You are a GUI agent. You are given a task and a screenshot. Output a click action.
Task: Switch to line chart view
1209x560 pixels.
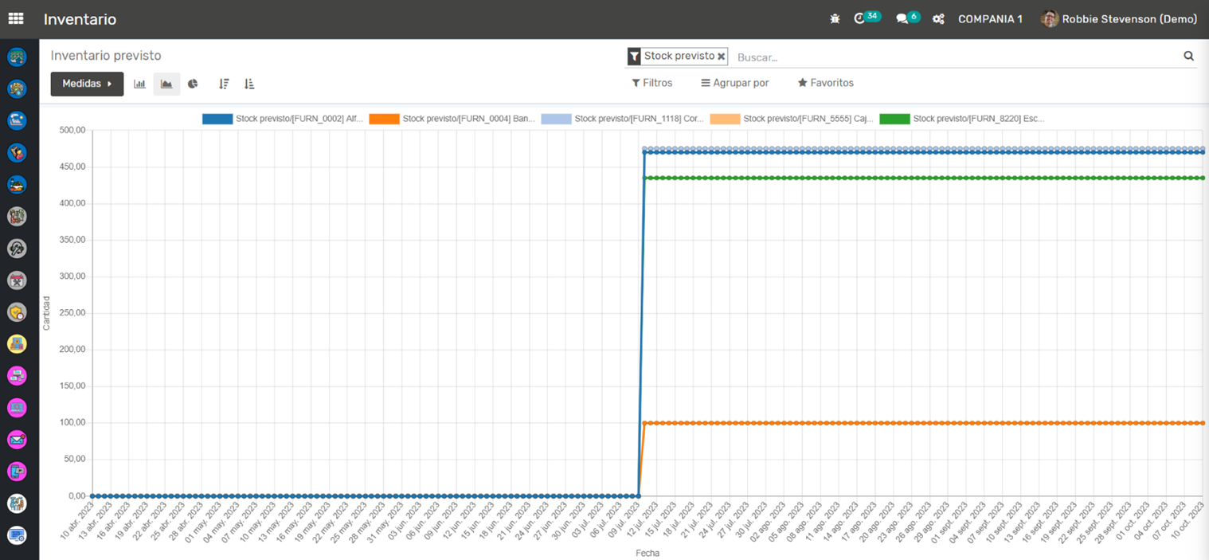click(166, 84)
